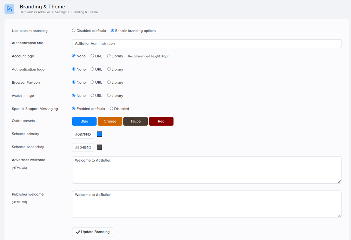Click the Authentication title input field
351x240 pixels.
[206, 43]
